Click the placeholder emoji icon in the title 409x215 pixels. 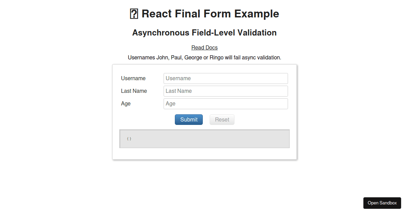click(x=134, y=14)
